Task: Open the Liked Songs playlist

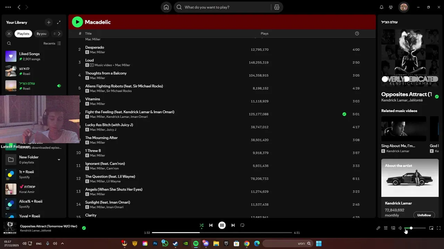Action: pyautogui.click(x=34, y=56)
